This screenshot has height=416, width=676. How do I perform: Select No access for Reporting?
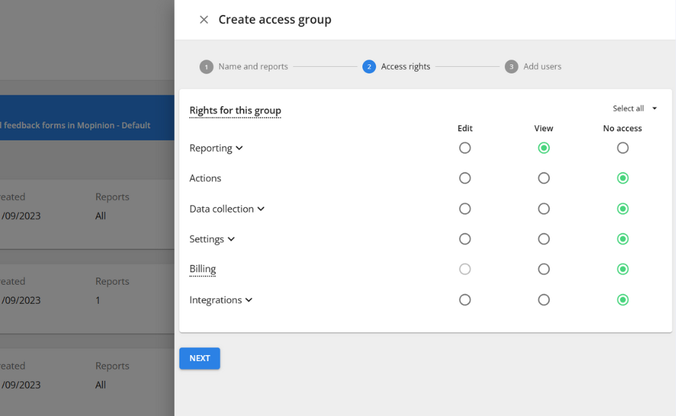[623, 147]
